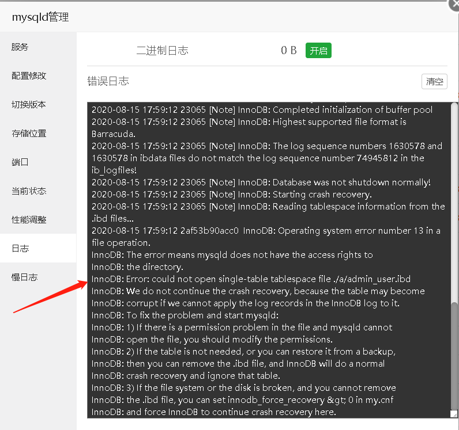Open the 慢日志 tab
The image size is (459, 430).
coord(38,277)
